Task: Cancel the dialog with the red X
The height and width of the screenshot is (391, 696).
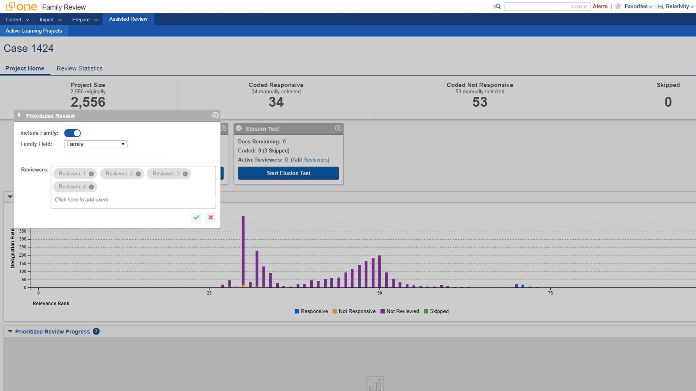Action: [x=210, y=218]
